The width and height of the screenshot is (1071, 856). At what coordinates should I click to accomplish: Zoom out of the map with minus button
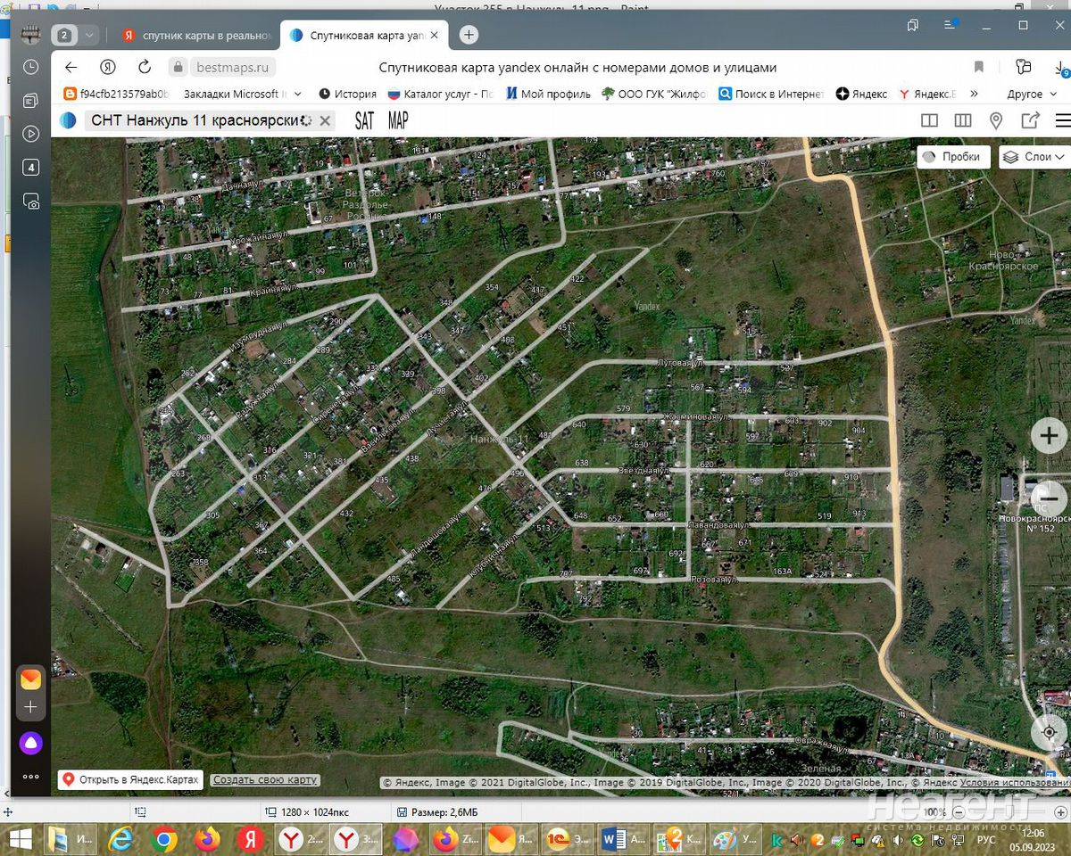tap(1050, 498)
